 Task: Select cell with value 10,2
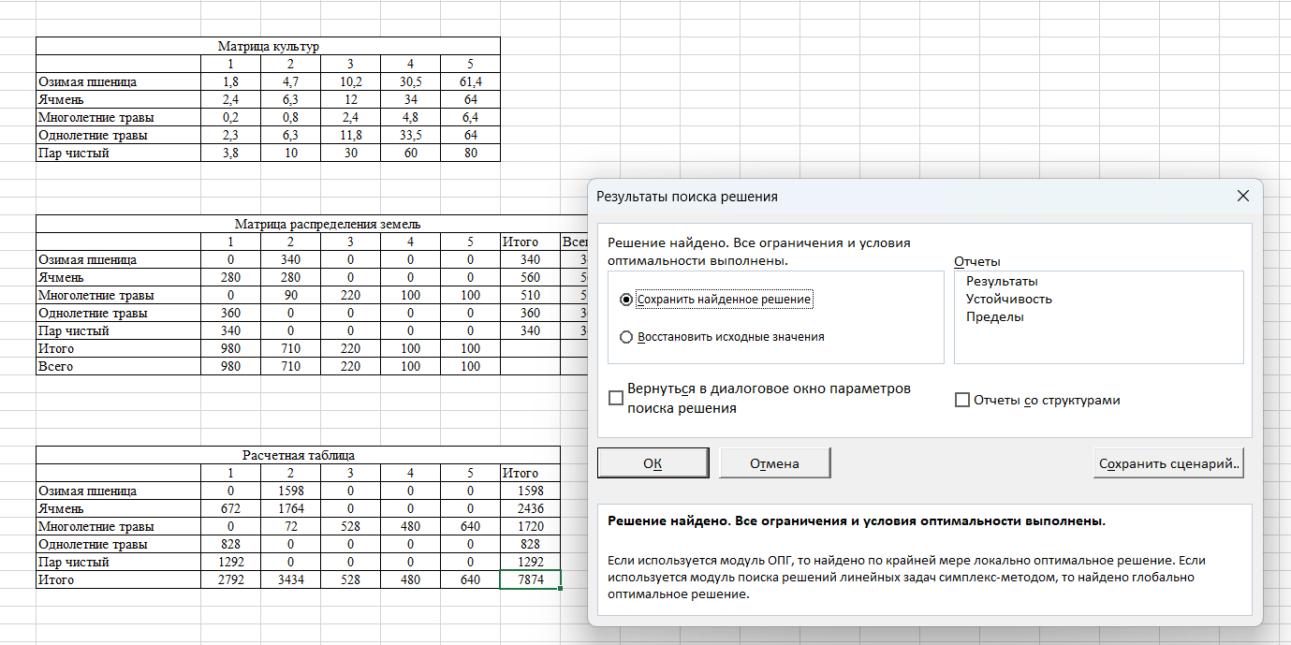(350, 81)
